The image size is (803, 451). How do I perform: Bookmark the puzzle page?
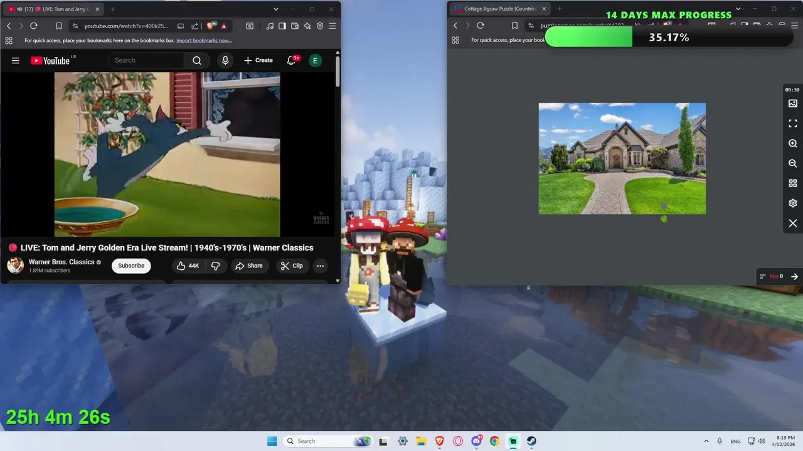(x=514, y=26)
